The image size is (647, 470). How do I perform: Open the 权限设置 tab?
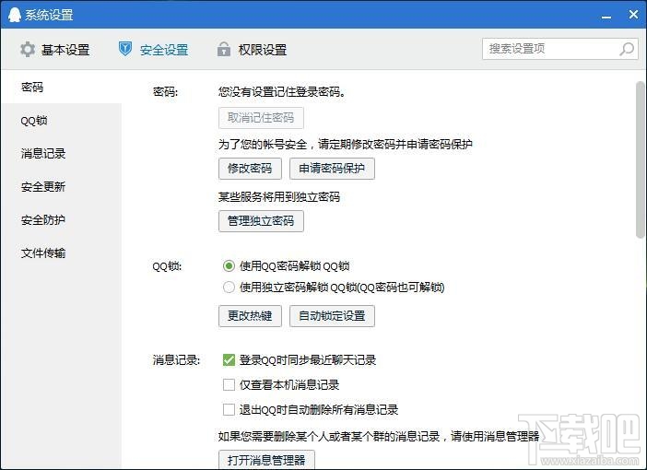253,50
